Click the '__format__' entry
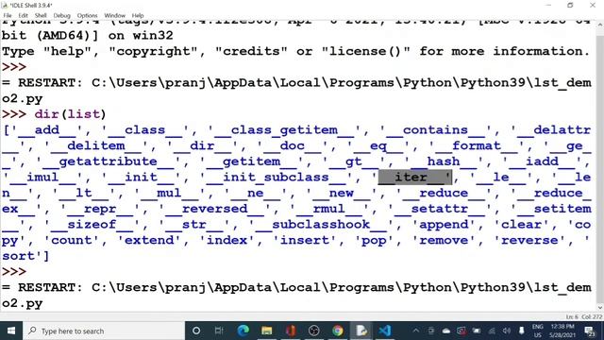The image size is (604, 340). 477,145
